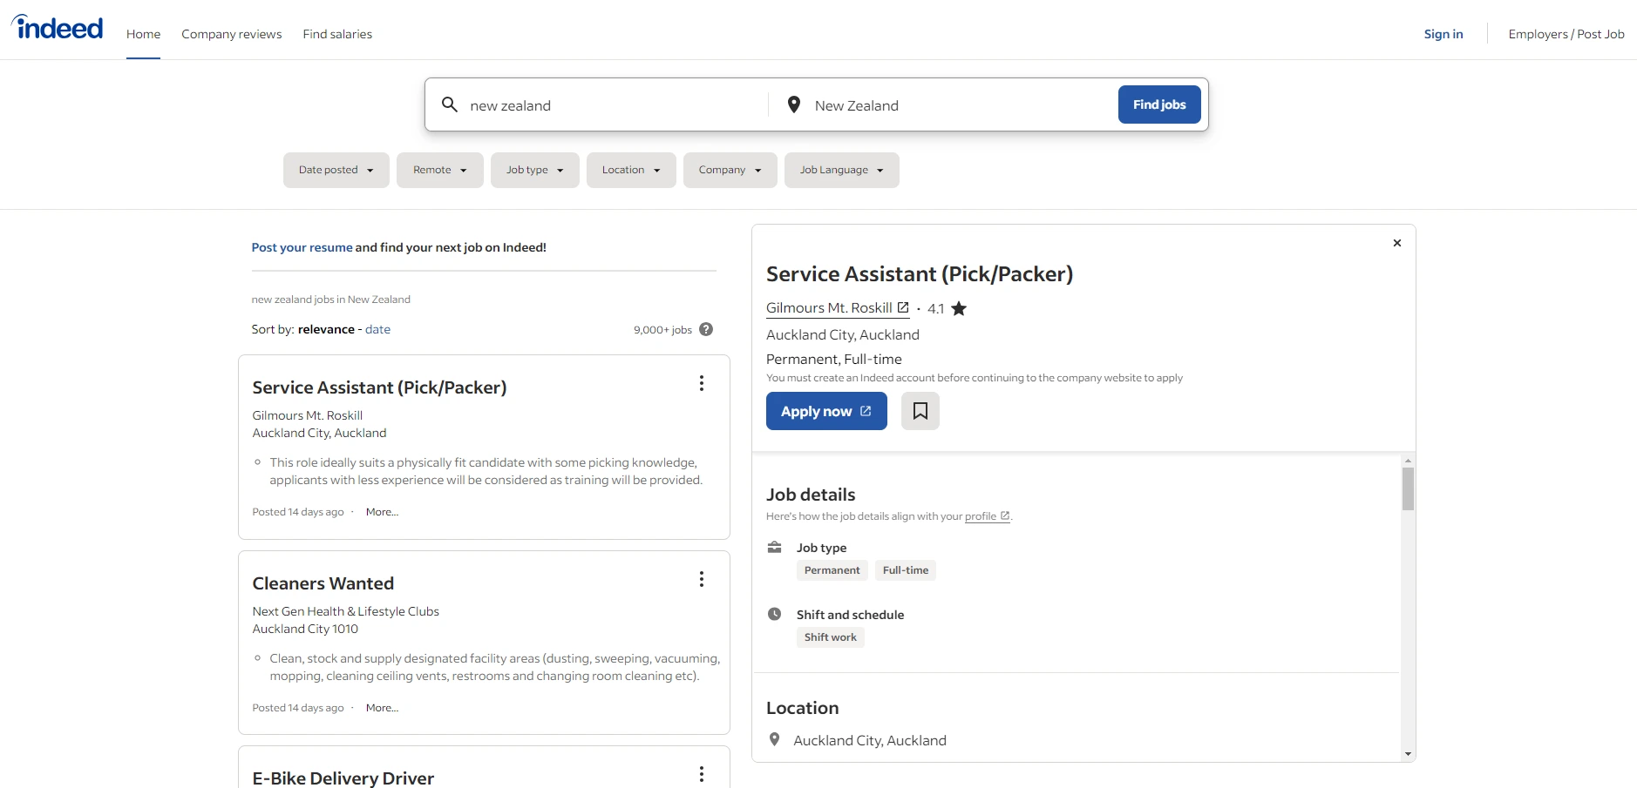Click More... on Cleaners Wanted card
This screenshot has width=1637, height=788.
click(x=382, y=708)
